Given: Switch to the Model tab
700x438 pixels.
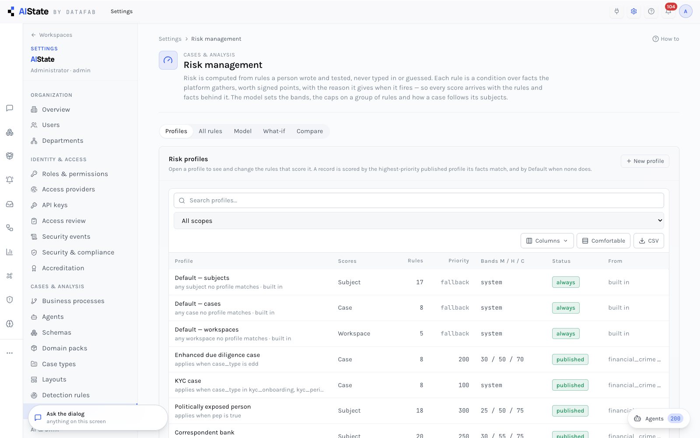Looking at the screenshot, I should click(x=243, y=131).
